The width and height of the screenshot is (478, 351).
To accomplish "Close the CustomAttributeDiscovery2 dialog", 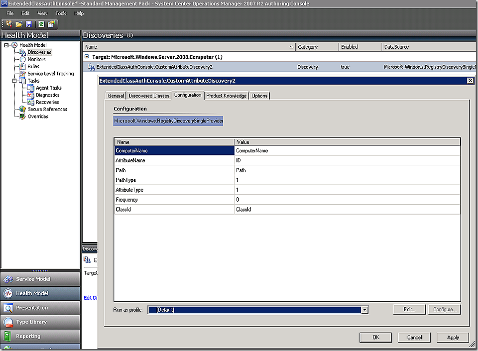I will pyautogui.click(x=470, y=81).
